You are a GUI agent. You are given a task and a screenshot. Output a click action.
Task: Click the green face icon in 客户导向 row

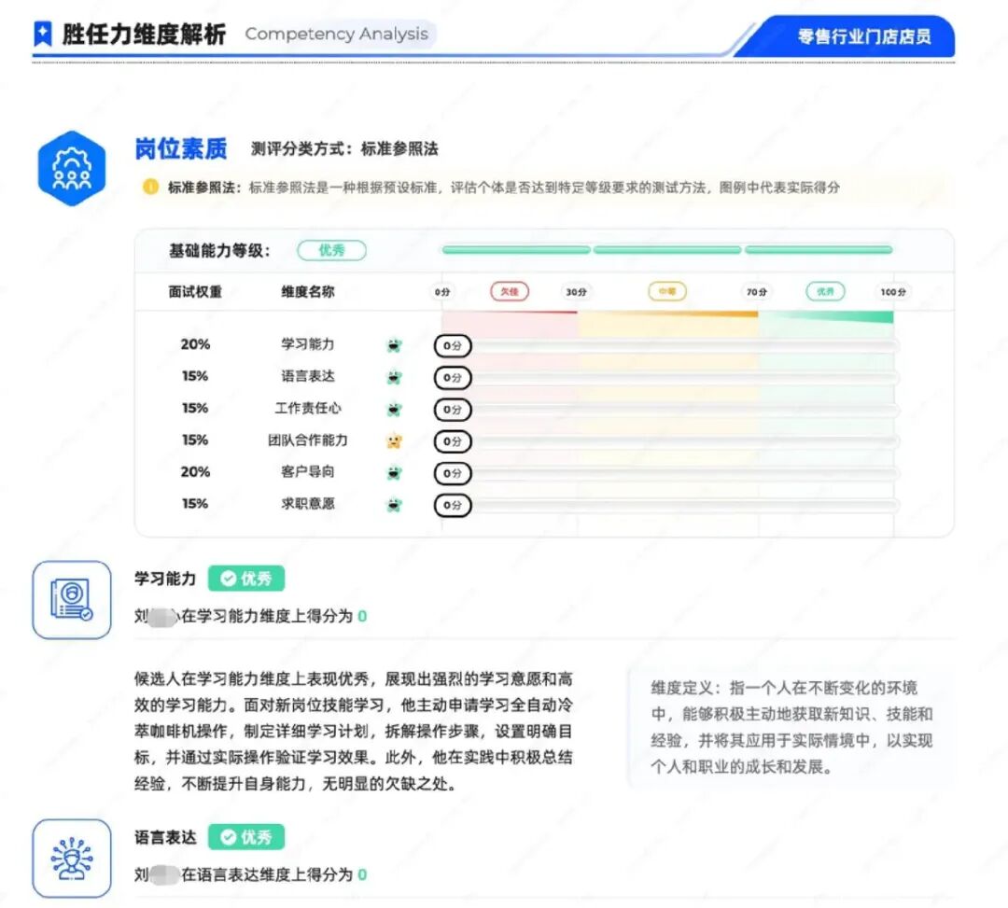(394, 473)
